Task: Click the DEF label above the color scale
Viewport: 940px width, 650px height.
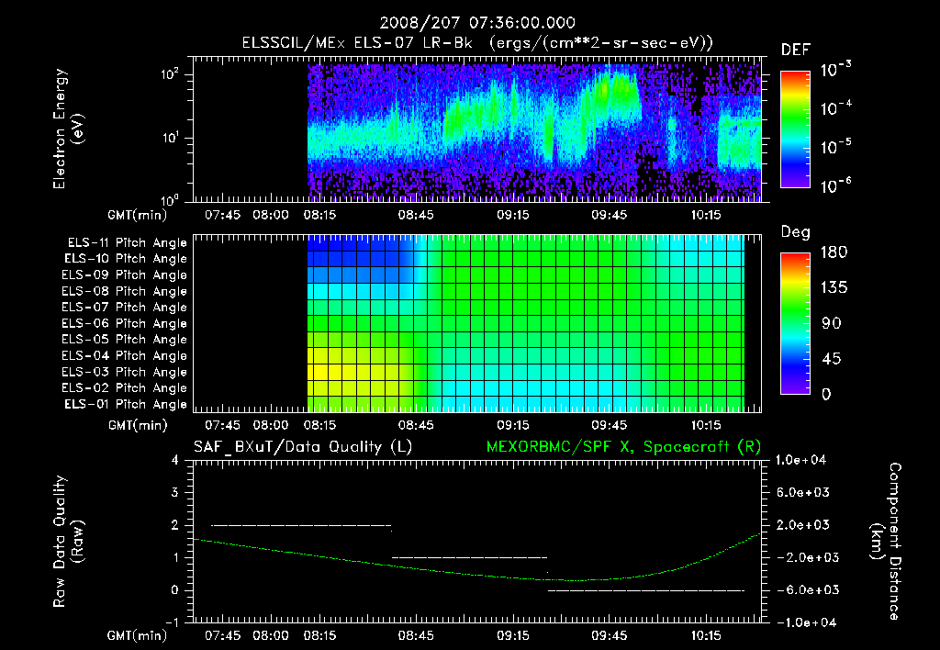Action: coord(796,50)
